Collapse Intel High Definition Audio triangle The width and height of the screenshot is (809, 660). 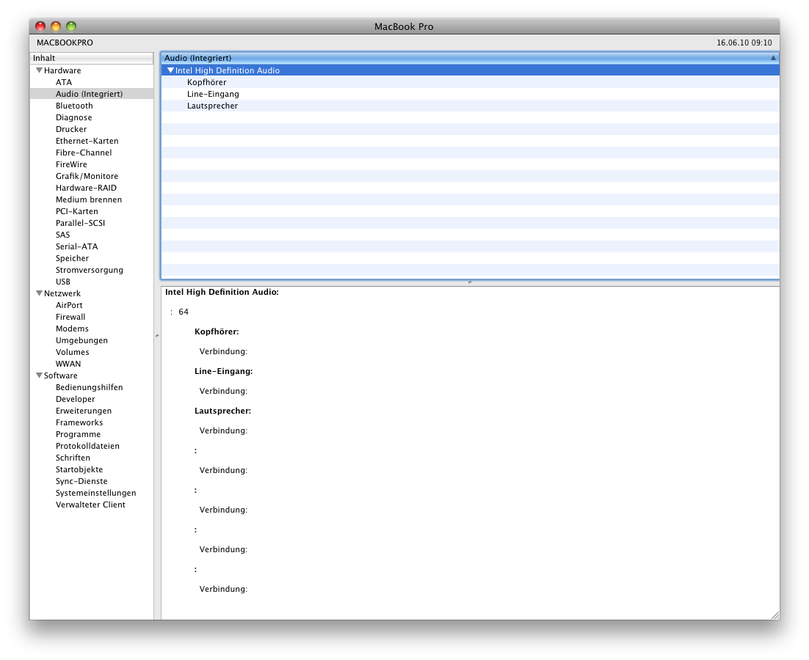(x=171, y=70)
